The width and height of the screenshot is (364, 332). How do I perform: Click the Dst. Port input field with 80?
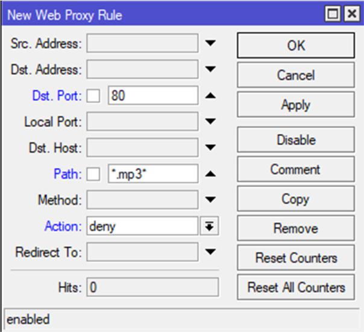coord(152,95)
